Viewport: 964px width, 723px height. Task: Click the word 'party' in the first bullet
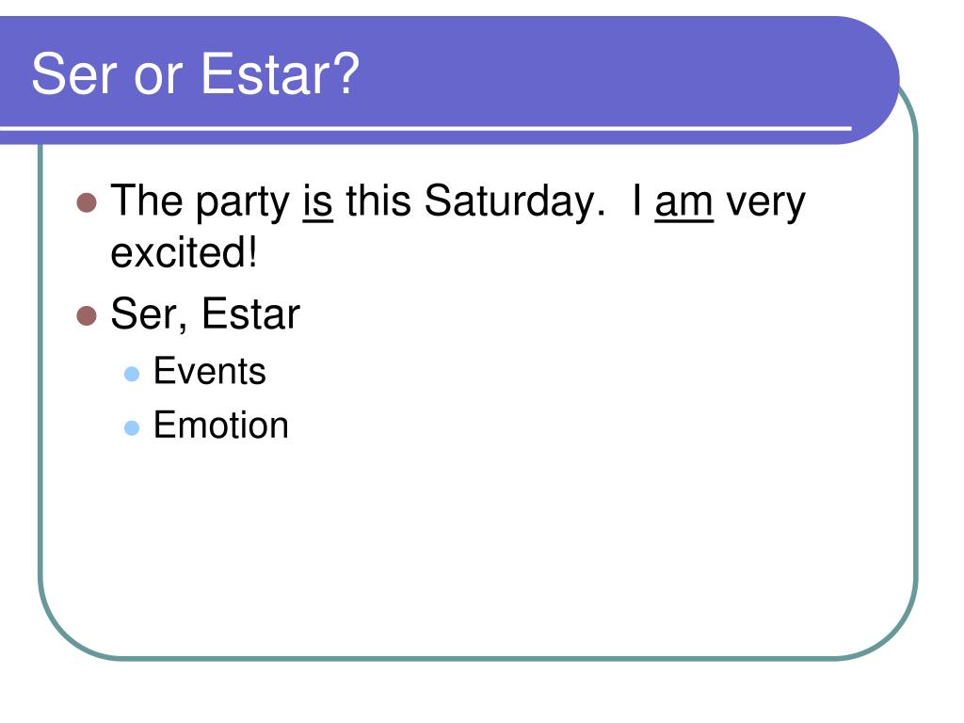click(x=243, y=203)
